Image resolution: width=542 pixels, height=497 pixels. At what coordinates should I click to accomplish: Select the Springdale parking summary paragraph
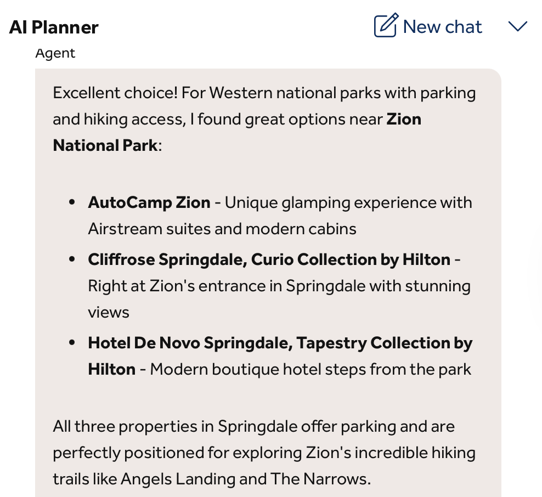[x=263, y=452]
